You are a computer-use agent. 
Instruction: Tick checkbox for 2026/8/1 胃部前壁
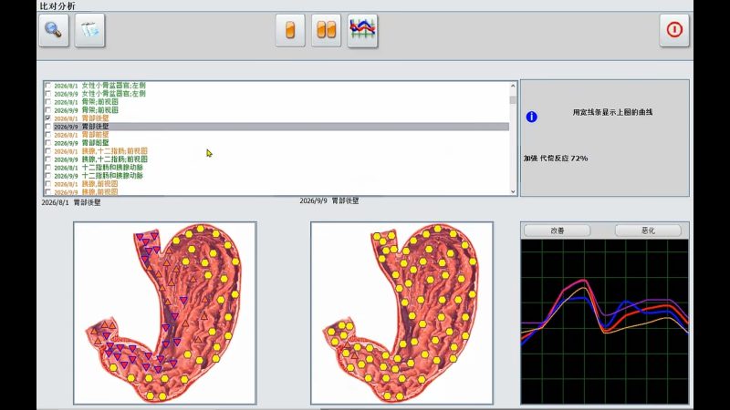pyautogui.click(x=48, y=135)
